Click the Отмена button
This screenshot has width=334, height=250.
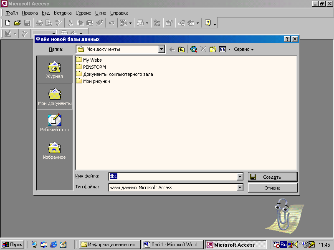point(273,188)
